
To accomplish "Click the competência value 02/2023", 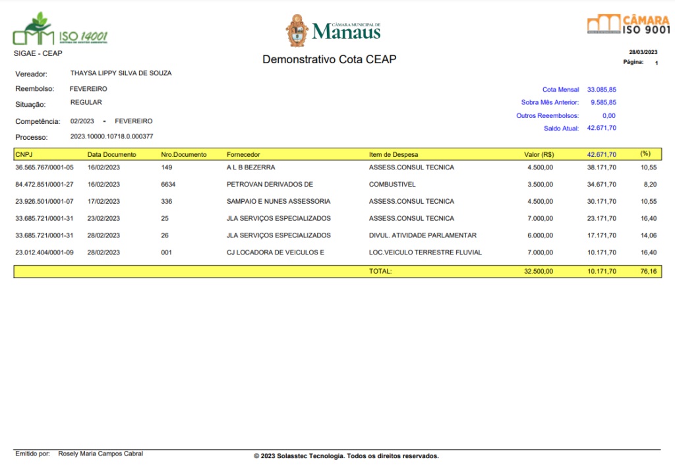I will click(x=82, y=121).
